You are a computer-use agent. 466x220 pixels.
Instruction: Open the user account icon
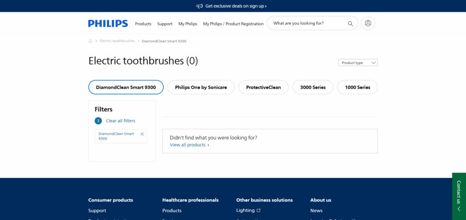pyautogui.click(x=368, y=23)
